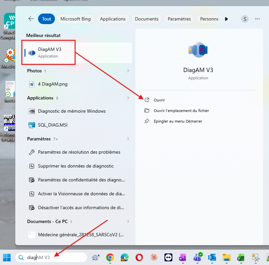The width and height of the screenshot is (269, 265).
Task: Open Excel from the taskbar
Action: coord(241,257)
